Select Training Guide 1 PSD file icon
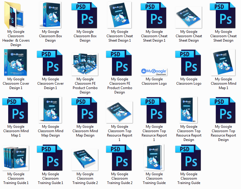 pyautogui.click(x=50, y=158)
